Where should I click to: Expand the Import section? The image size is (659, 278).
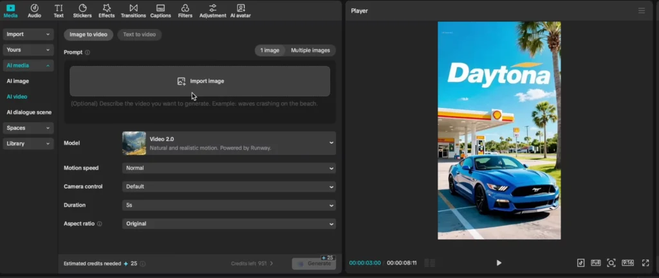pos(28,35)
